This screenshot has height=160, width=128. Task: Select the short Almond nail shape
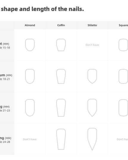click(x=30, y=45)
